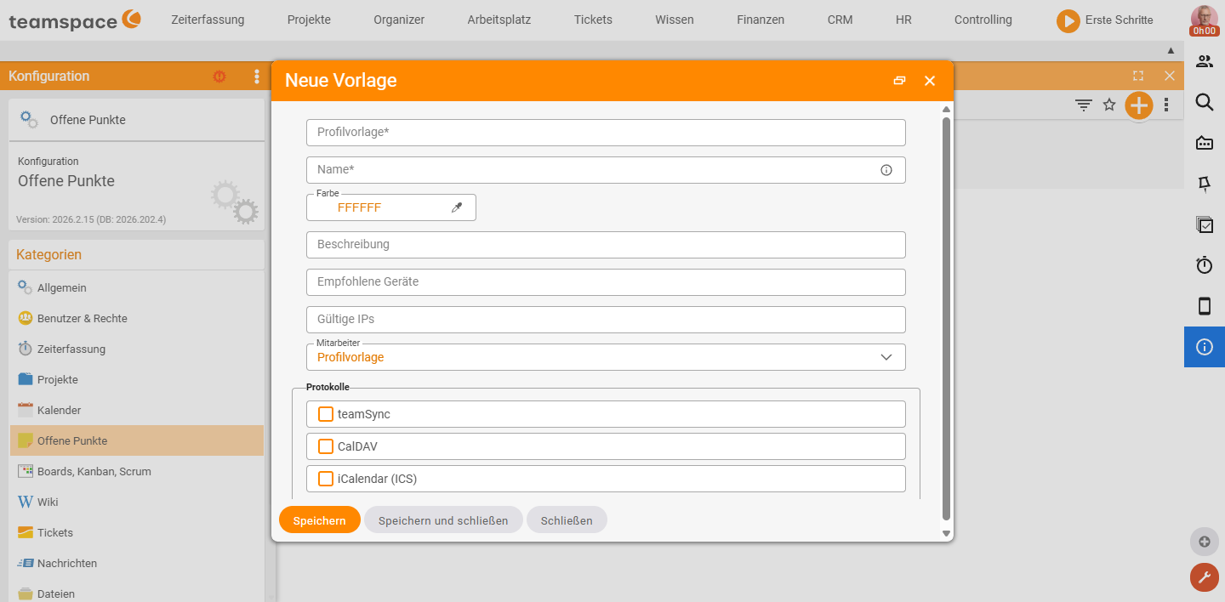Open the Wissen menu
Screen dimensions: 1225x602
tap(675, 20)
